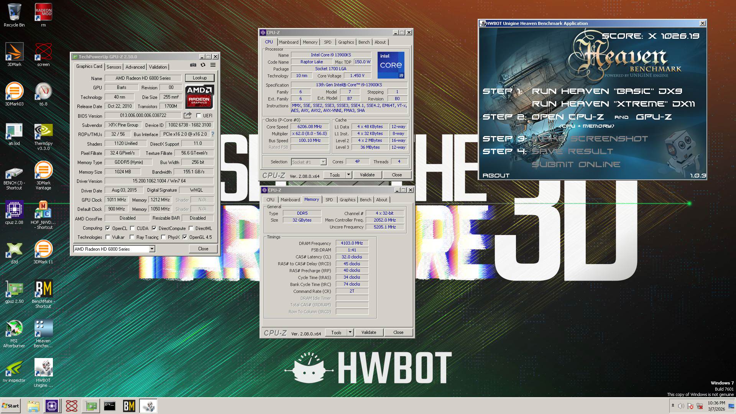Viewport: 736px width, 414px height.
Task: Open the 3DMark 11 desktop icon
Action: (x=43, y=252)
